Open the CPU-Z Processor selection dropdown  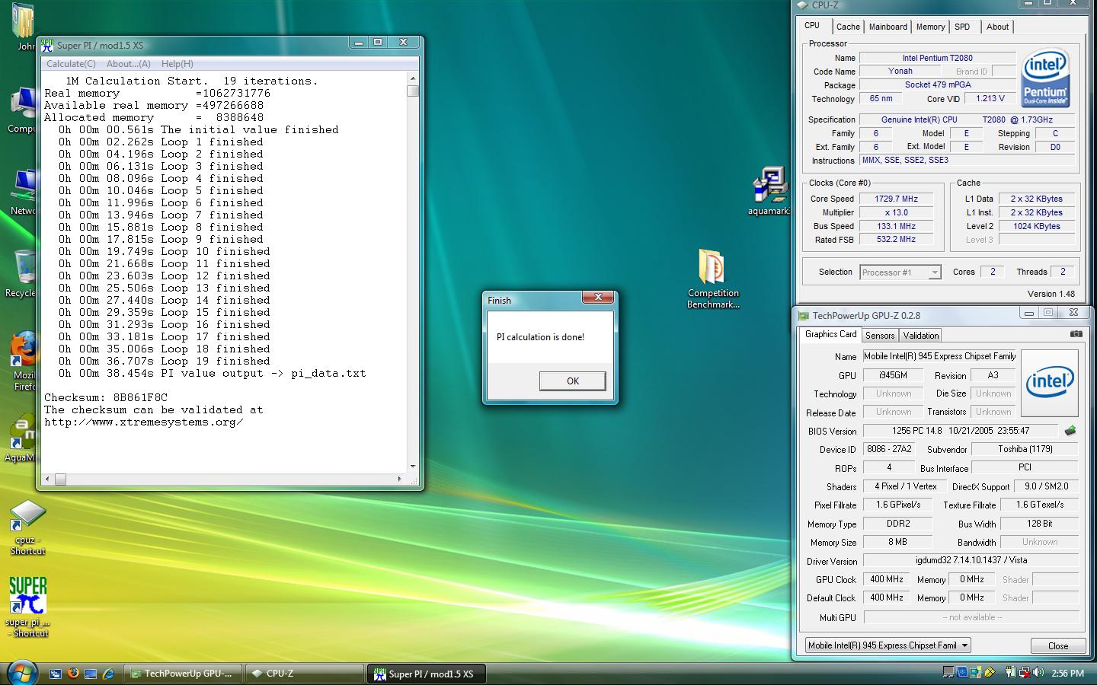(x=901, y=272)
